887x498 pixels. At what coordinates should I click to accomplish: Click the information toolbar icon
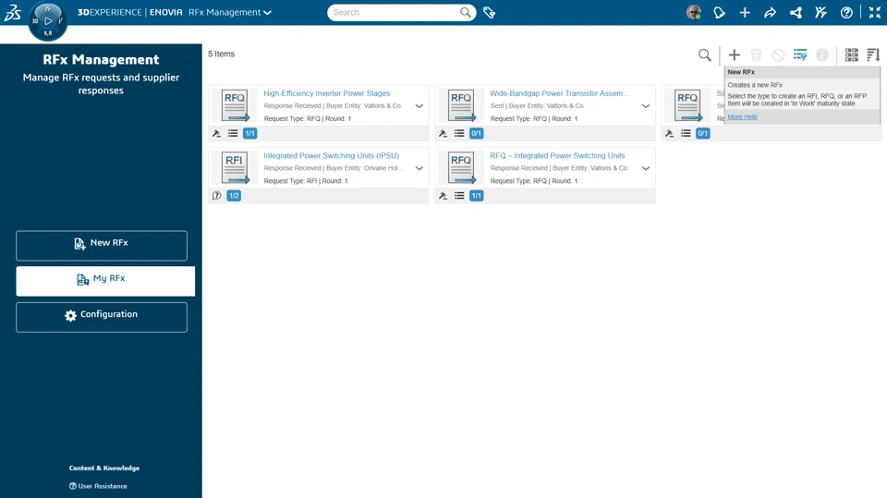(x=822, y=55)
